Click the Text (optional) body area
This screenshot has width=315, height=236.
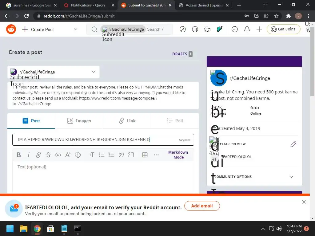point(103,178)
